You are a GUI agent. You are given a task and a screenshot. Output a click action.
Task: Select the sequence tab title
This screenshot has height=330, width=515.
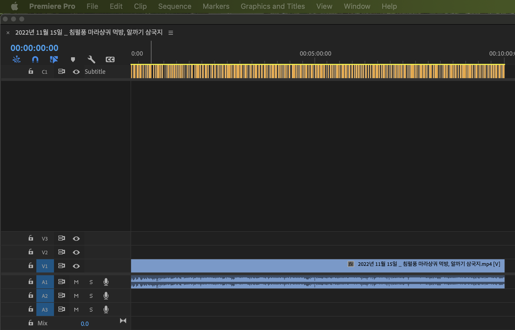click(x=89, y=32)
